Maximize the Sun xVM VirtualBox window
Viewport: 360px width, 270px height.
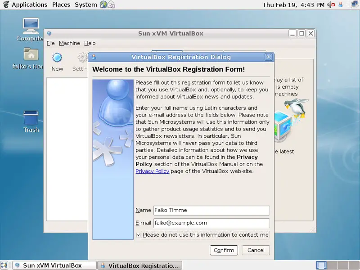[x=301, y=33]
